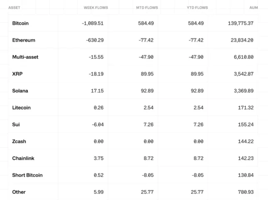Open the Multi-asset row label
Screen dimensions: 268x200
click(x=25, y=57)
